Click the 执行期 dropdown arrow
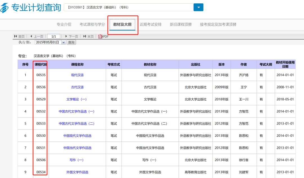Viewport: 304px width, 178px height. [x=63, y=42]
